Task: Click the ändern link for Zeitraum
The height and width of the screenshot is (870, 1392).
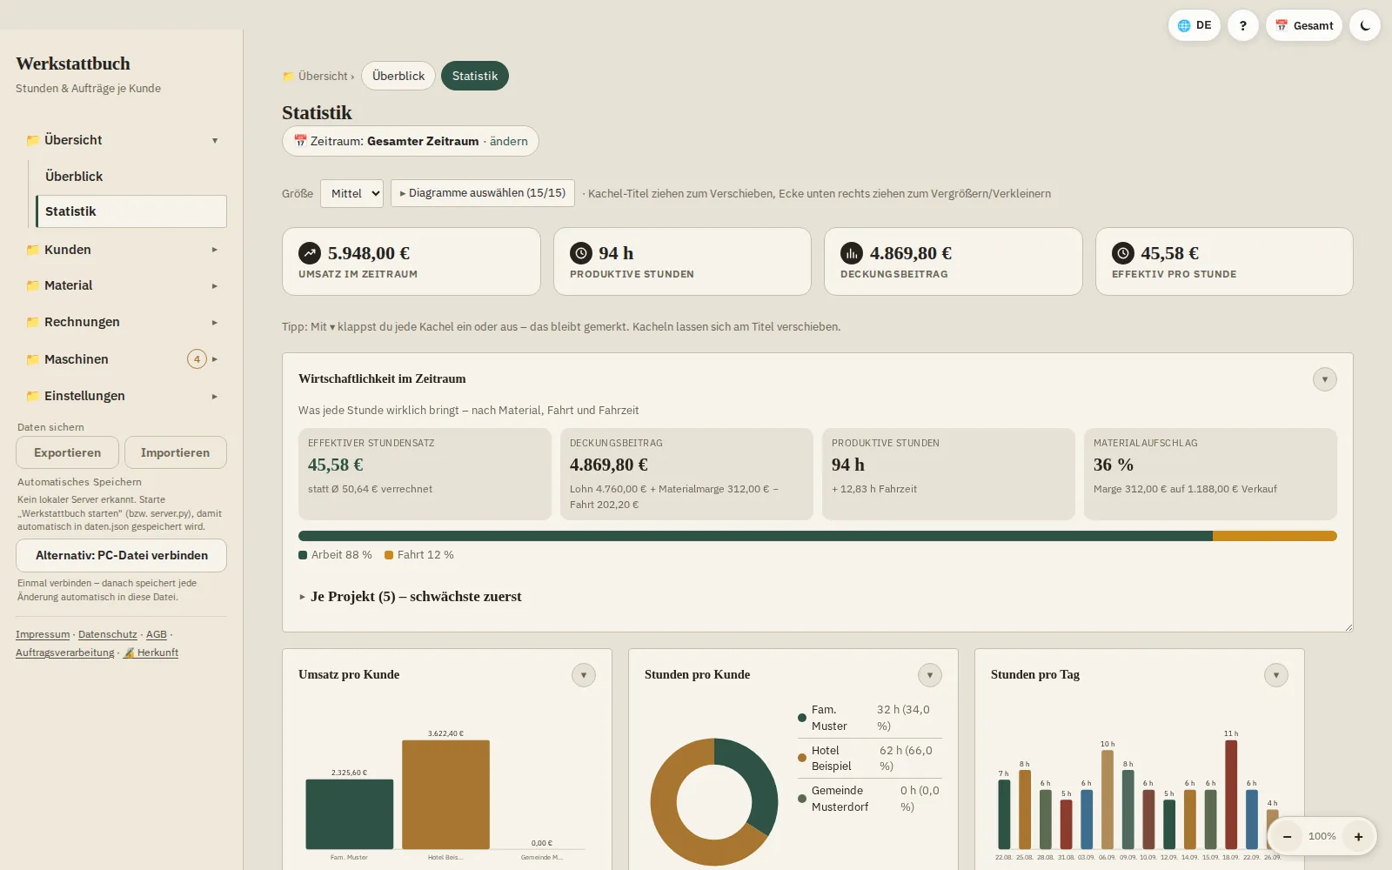Action: (509, 141)
